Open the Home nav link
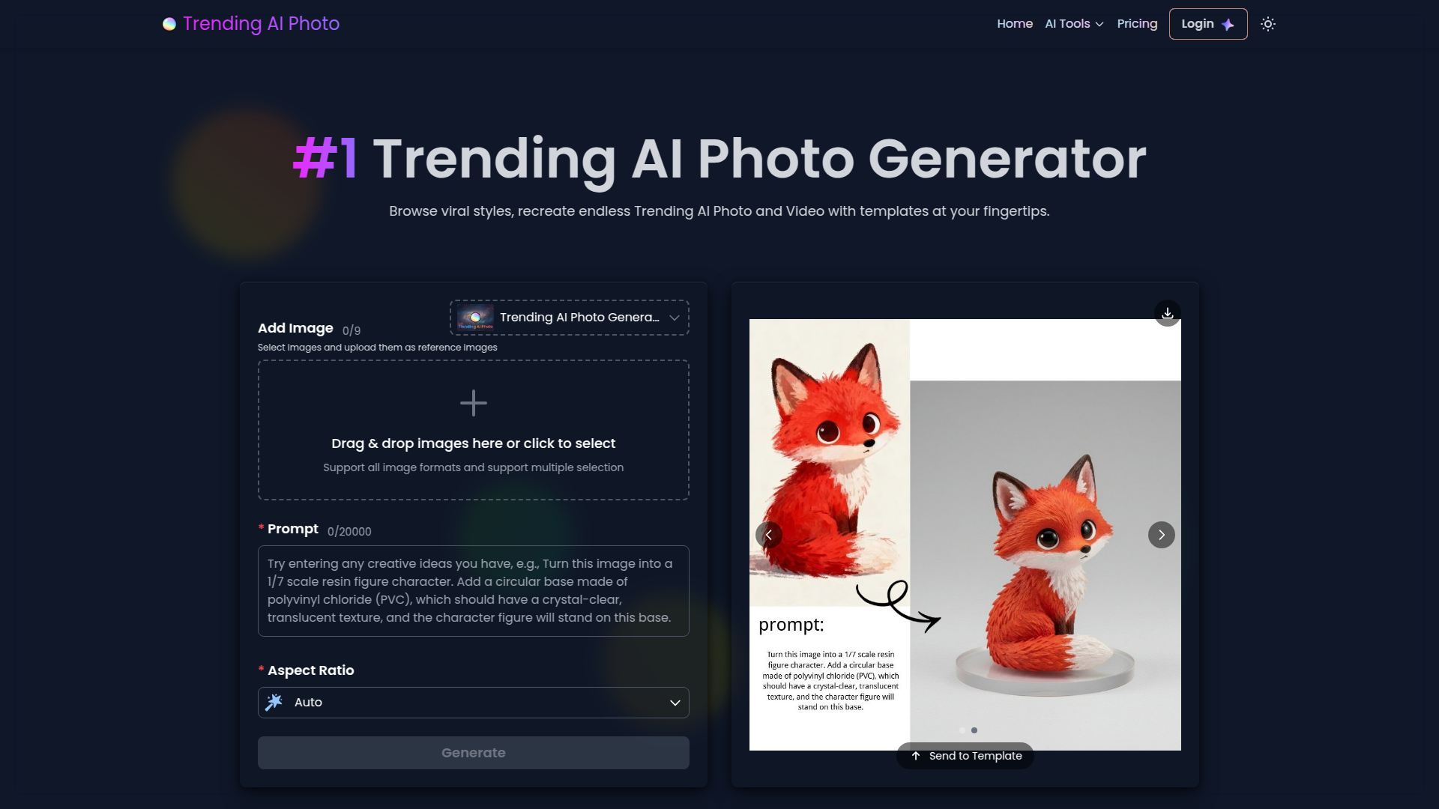 point(1015,24)
